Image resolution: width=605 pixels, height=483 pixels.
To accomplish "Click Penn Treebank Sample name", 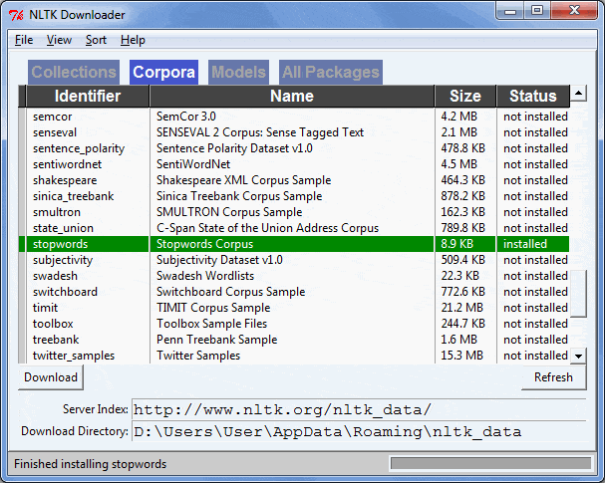I will click(216, 340).
